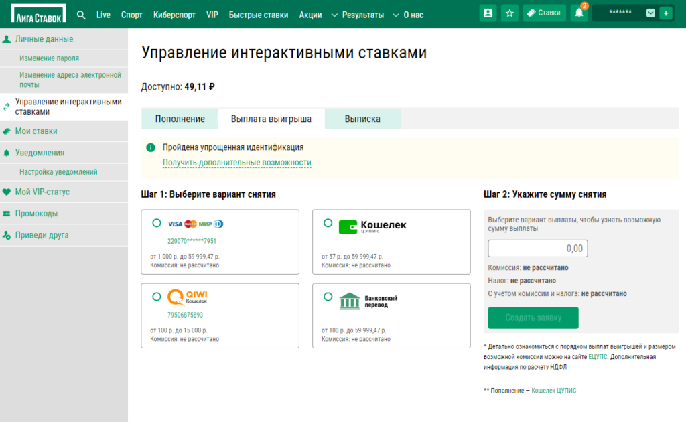
Task: Click the Создать заявку button
Action: [533, 318]
